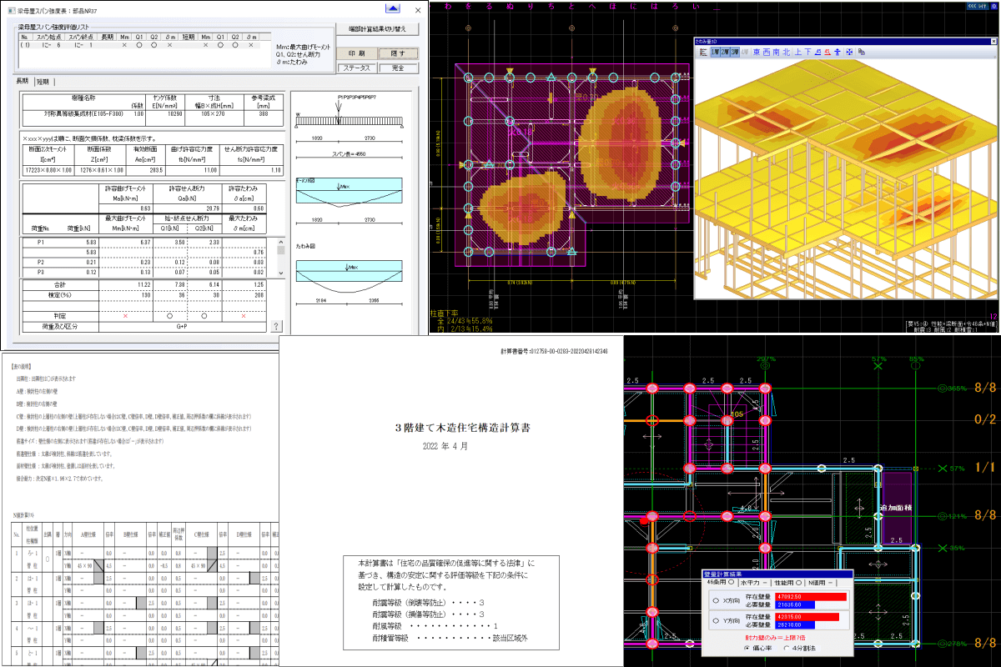
Task: Open the 性能用 tab in 壁量計算結果
Action: pyautogui.click(x=787, y=583)
